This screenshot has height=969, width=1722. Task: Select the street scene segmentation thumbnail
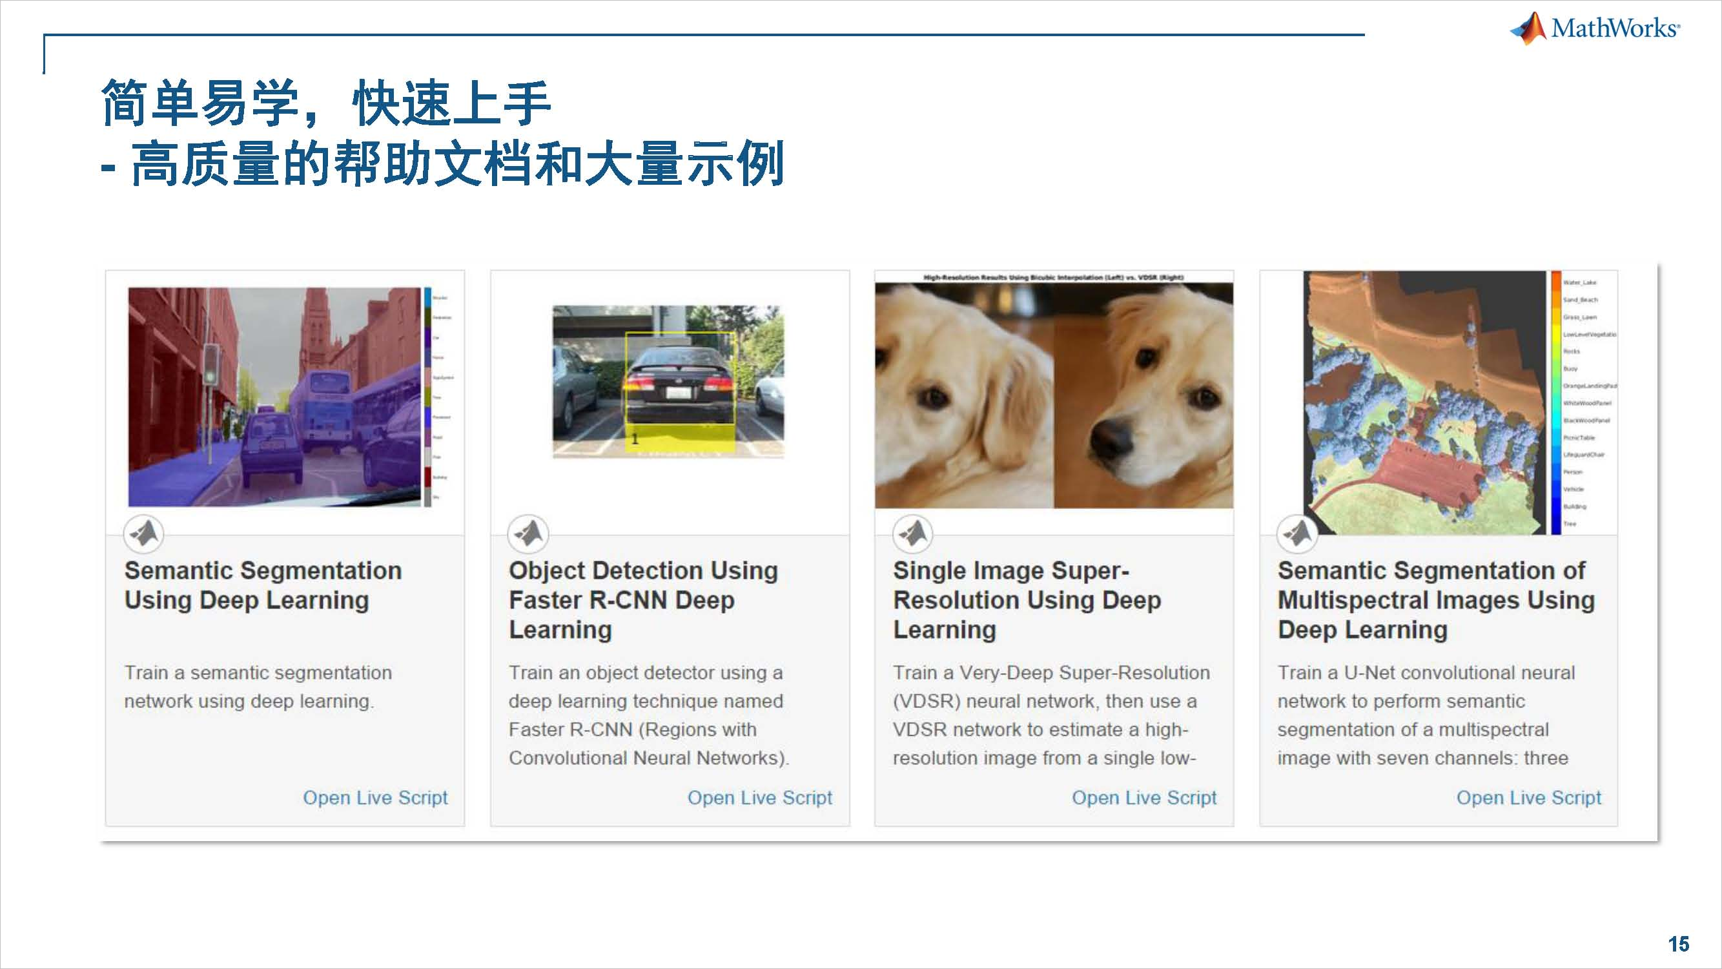(x=274, y=397)
